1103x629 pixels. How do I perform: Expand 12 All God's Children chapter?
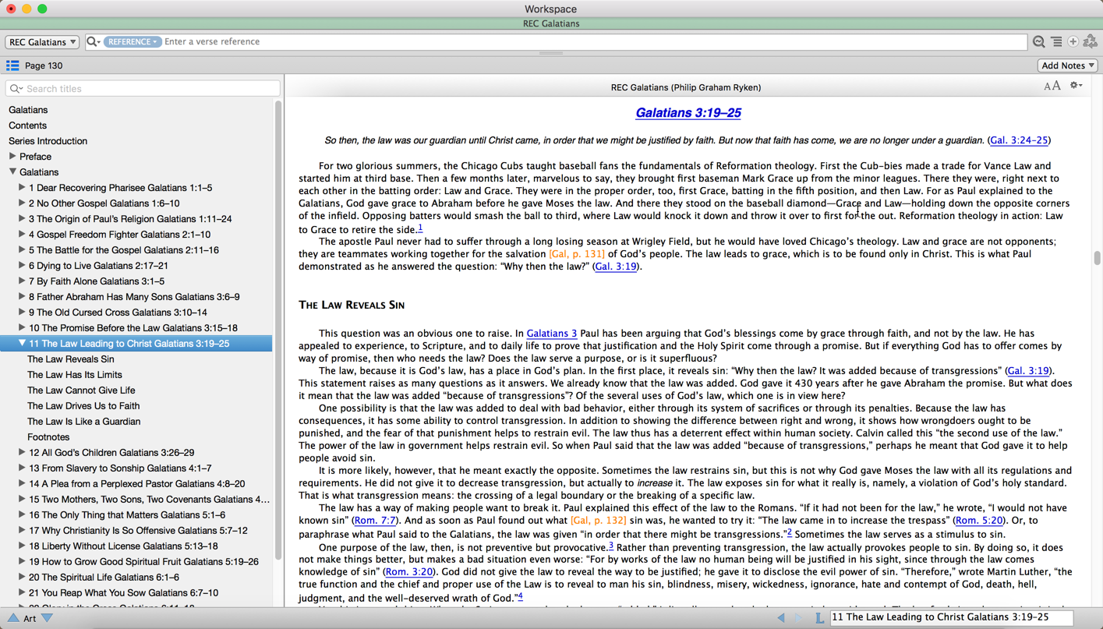tap(22, 453)
